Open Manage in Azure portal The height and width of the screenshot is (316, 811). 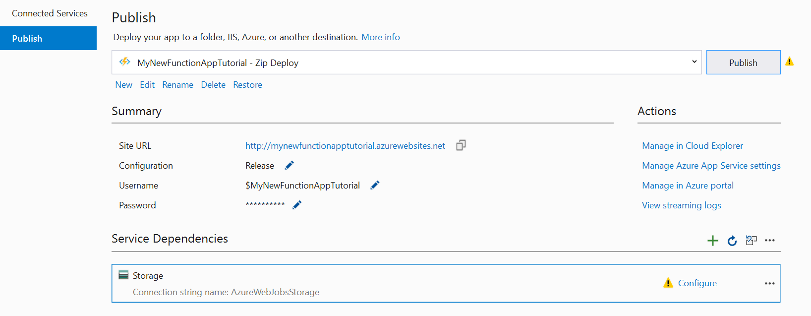point(688,186)
